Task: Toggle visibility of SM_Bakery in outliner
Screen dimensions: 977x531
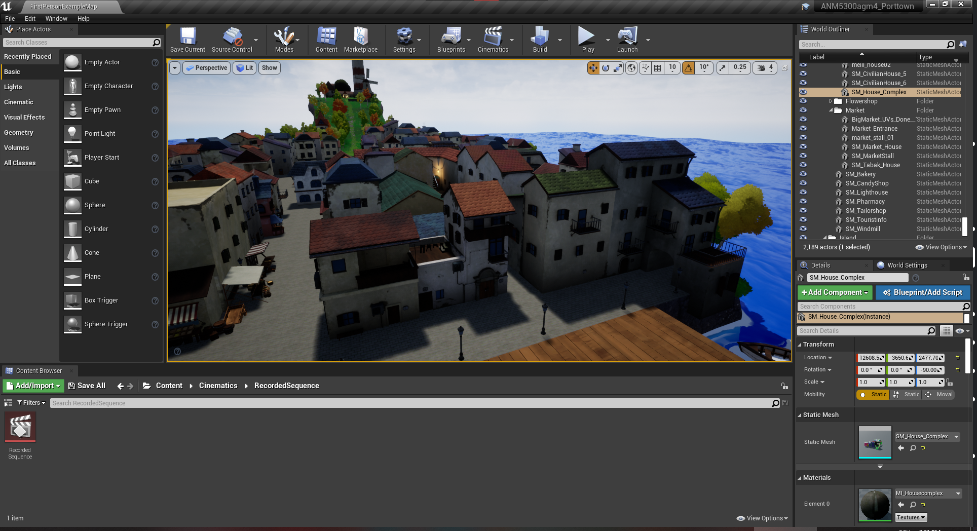Action: 803,174
